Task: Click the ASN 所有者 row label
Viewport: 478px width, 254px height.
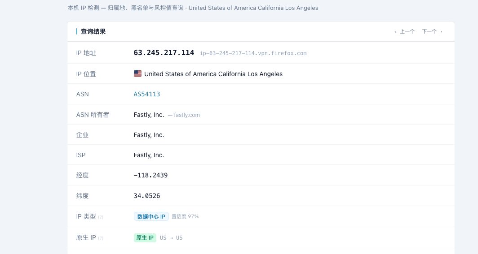Action: coord(93,115)
